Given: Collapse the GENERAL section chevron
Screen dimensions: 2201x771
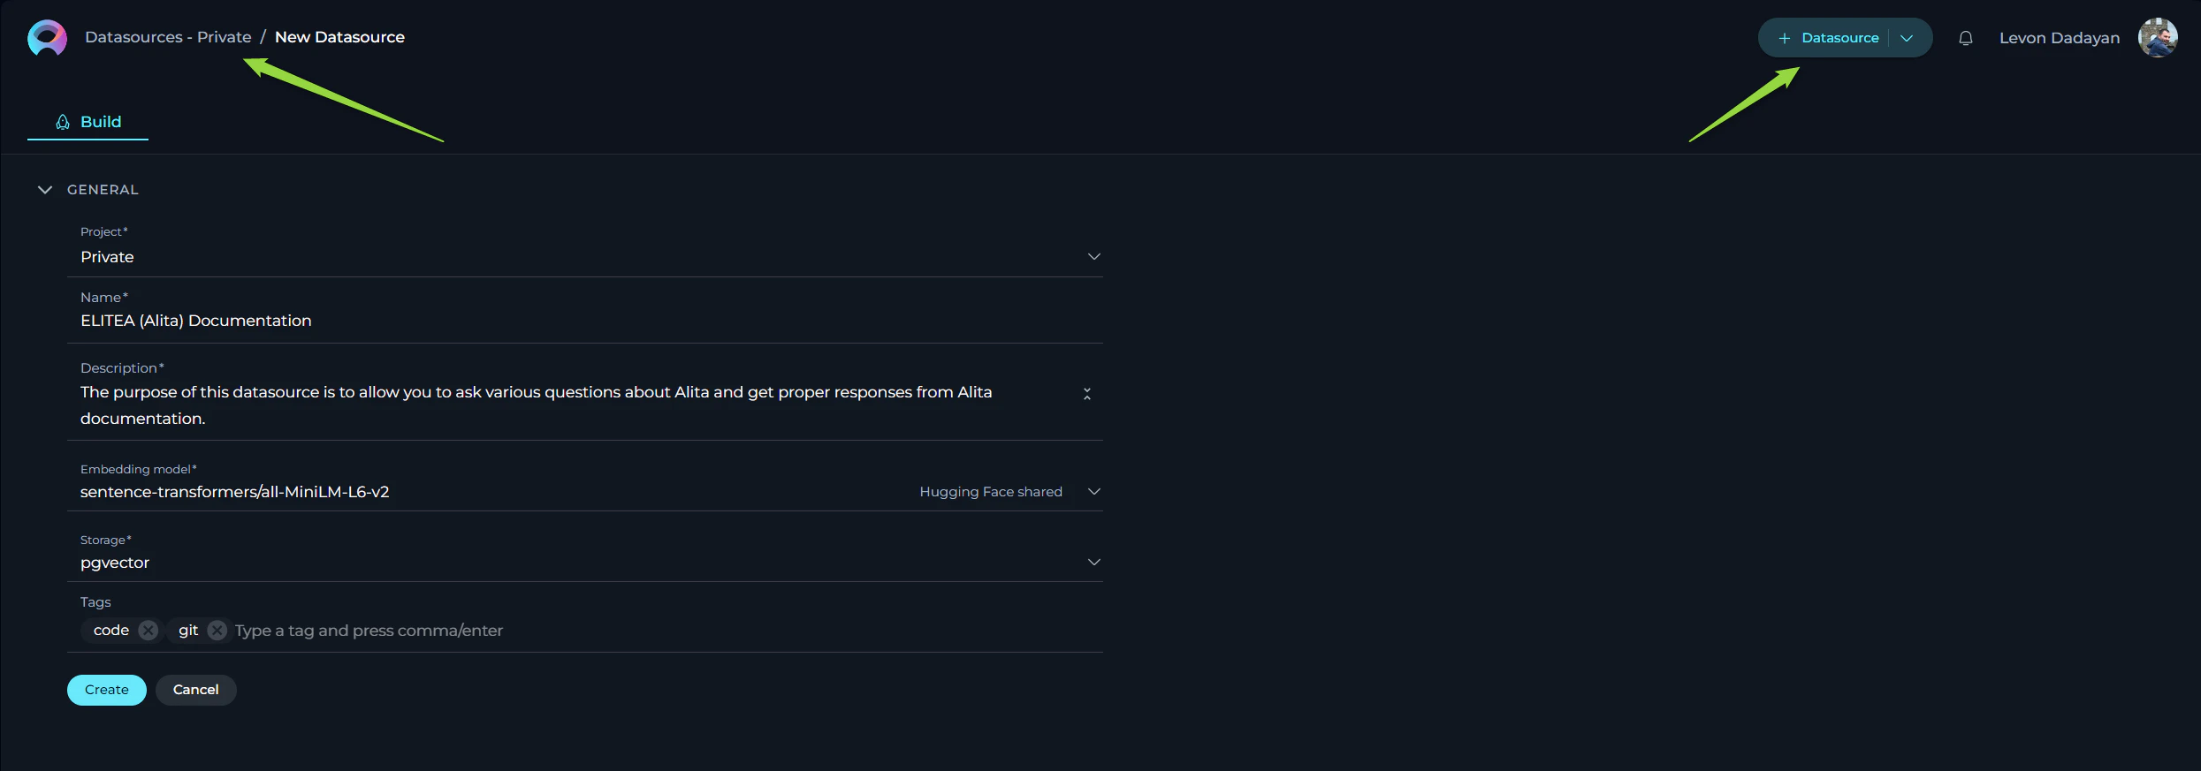Looking at the screenshot, I should 45,190.
